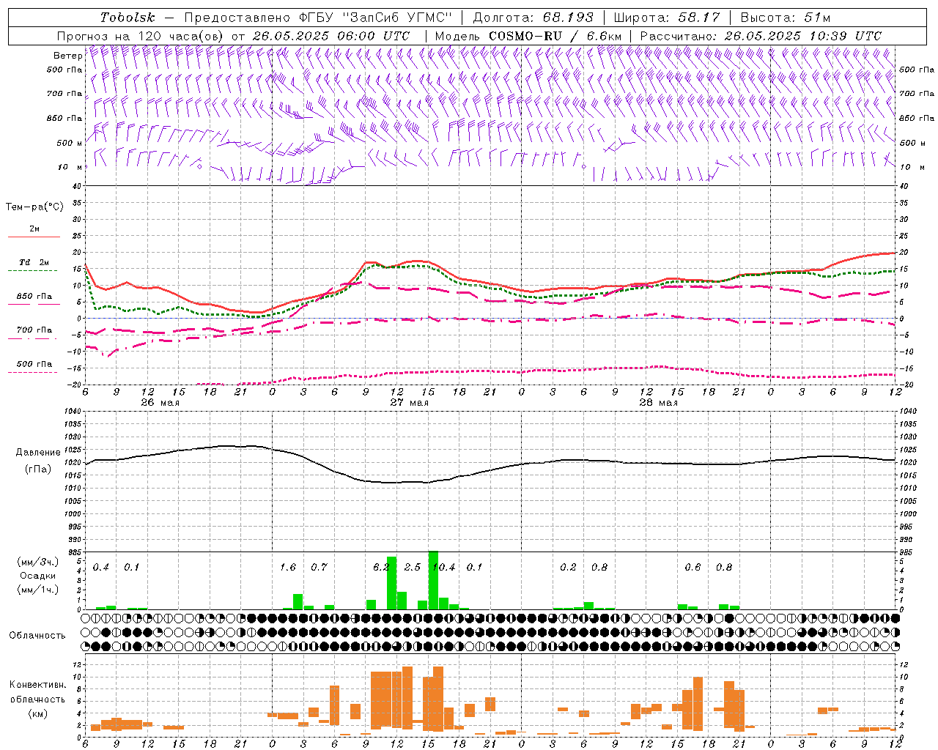Click the Td 2м legend label

(x=34, y=262)
